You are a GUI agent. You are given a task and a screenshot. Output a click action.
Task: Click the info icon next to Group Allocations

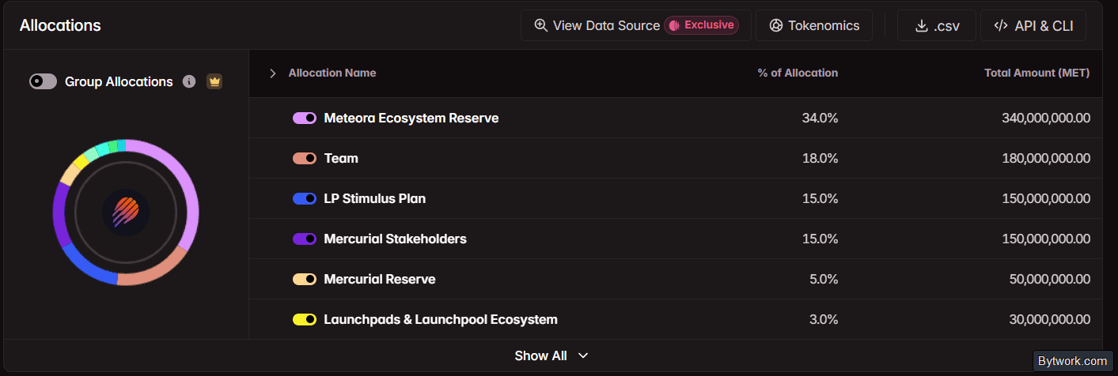pyautogui.click(x=189, y=81)
